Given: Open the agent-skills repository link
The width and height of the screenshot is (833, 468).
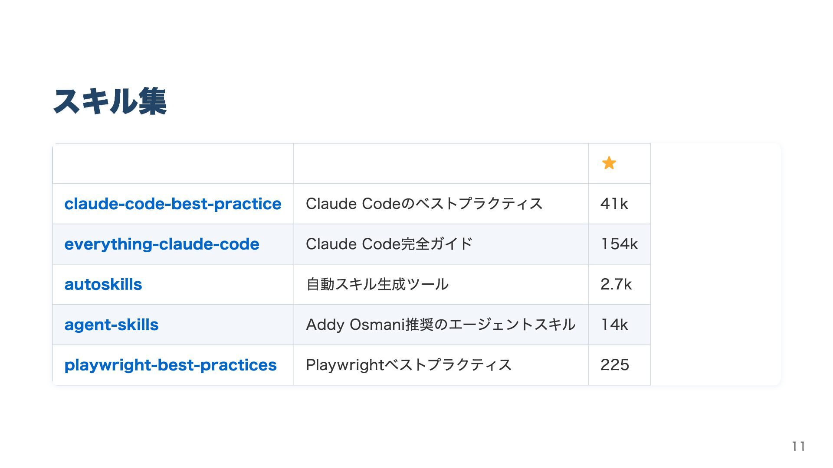Looking at the screenshot, I should [112, 325].
